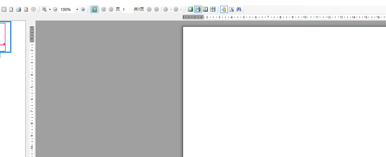Click the orange refresh document icon
Image resolution: width=386 pixels, height=157 pixels.
[x=26, y=9]
